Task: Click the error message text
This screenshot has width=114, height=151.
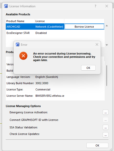Action: pos(64,57)
